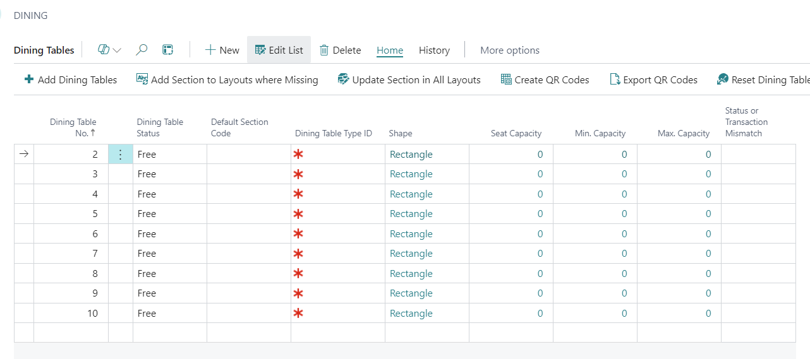Click the search magnifier icon

tap(142, 50)
